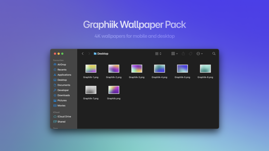Open the More actions ellipsis icon
The height and width of the screenshot is (151, 269).
(198, 54)
